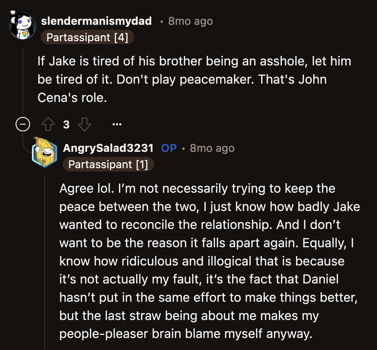This screenshot has height=350, width=377.
Task: Click the vote count showing 3
Action: 66,125
